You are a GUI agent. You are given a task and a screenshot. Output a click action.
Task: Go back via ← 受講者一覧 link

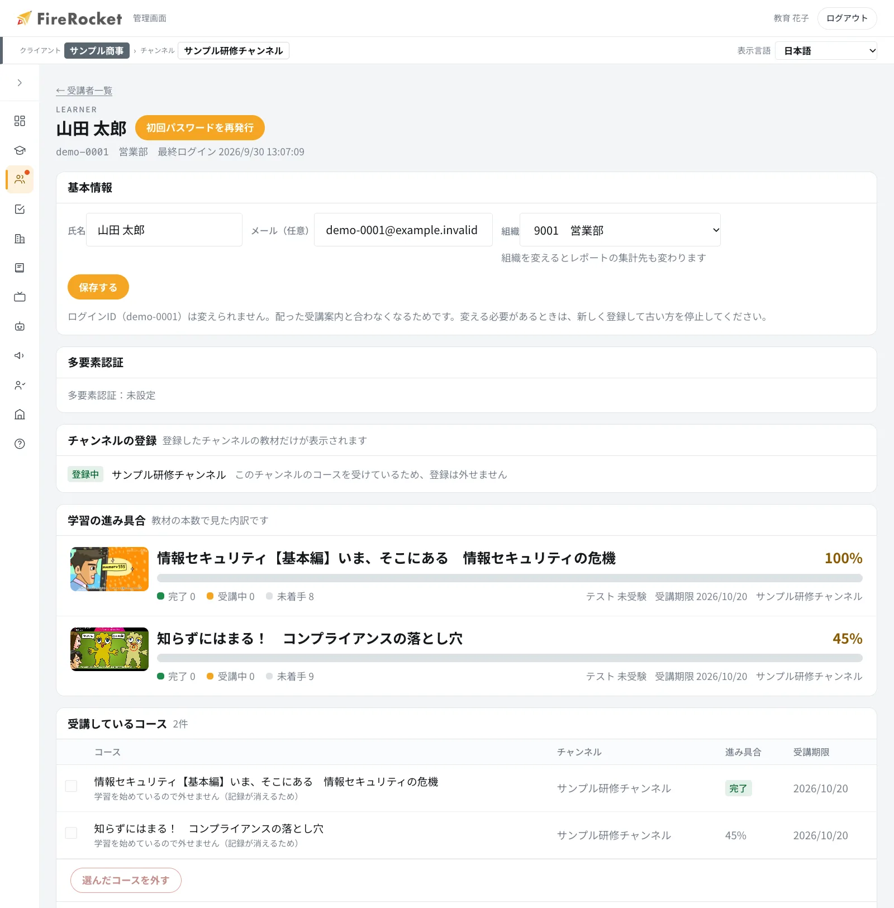pos(84,91)
